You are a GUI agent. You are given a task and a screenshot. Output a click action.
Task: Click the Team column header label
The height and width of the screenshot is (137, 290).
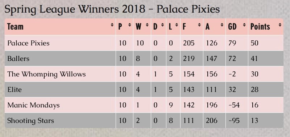[x=15, y=27]
